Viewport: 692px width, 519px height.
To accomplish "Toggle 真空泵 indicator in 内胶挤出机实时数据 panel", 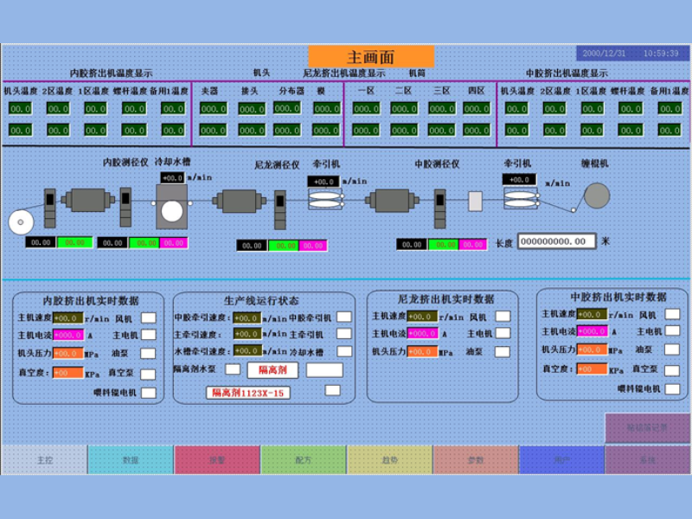I will coord(148,374).
